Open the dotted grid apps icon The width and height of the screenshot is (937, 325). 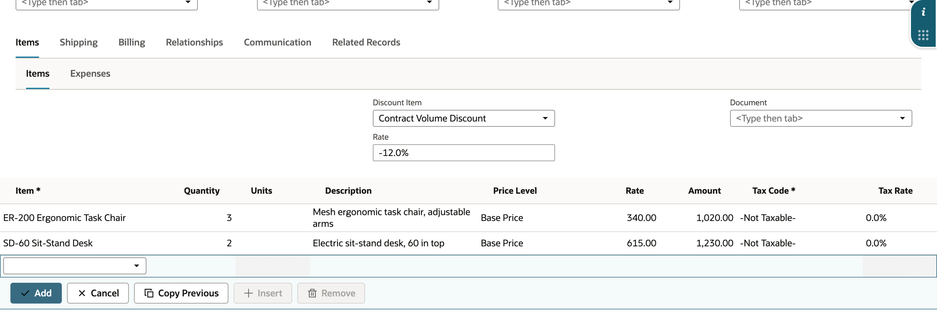pos(923,35)
